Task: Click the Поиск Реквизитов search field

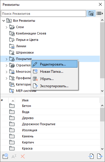Action: [44, 14]
